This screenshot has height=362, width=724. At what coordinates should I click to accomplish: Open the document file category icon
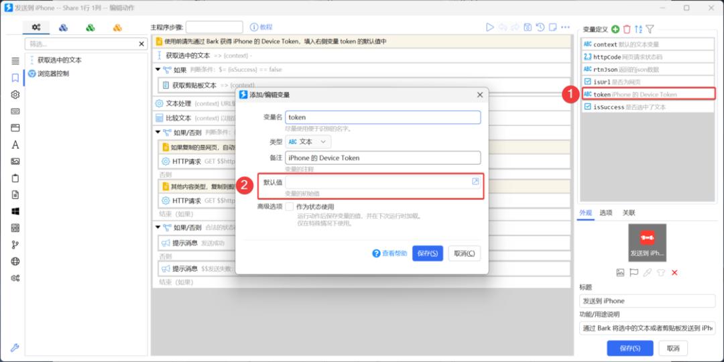pos(15,194)
